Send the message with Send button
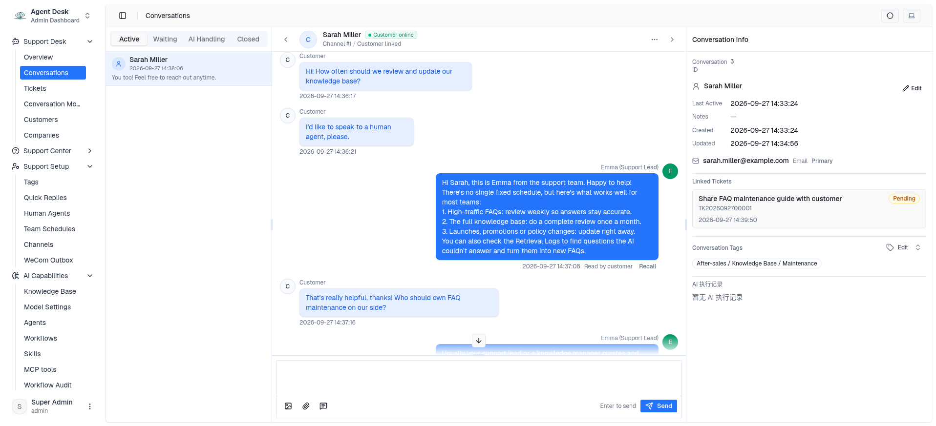The image size is (936, 426). pos(659,406)
